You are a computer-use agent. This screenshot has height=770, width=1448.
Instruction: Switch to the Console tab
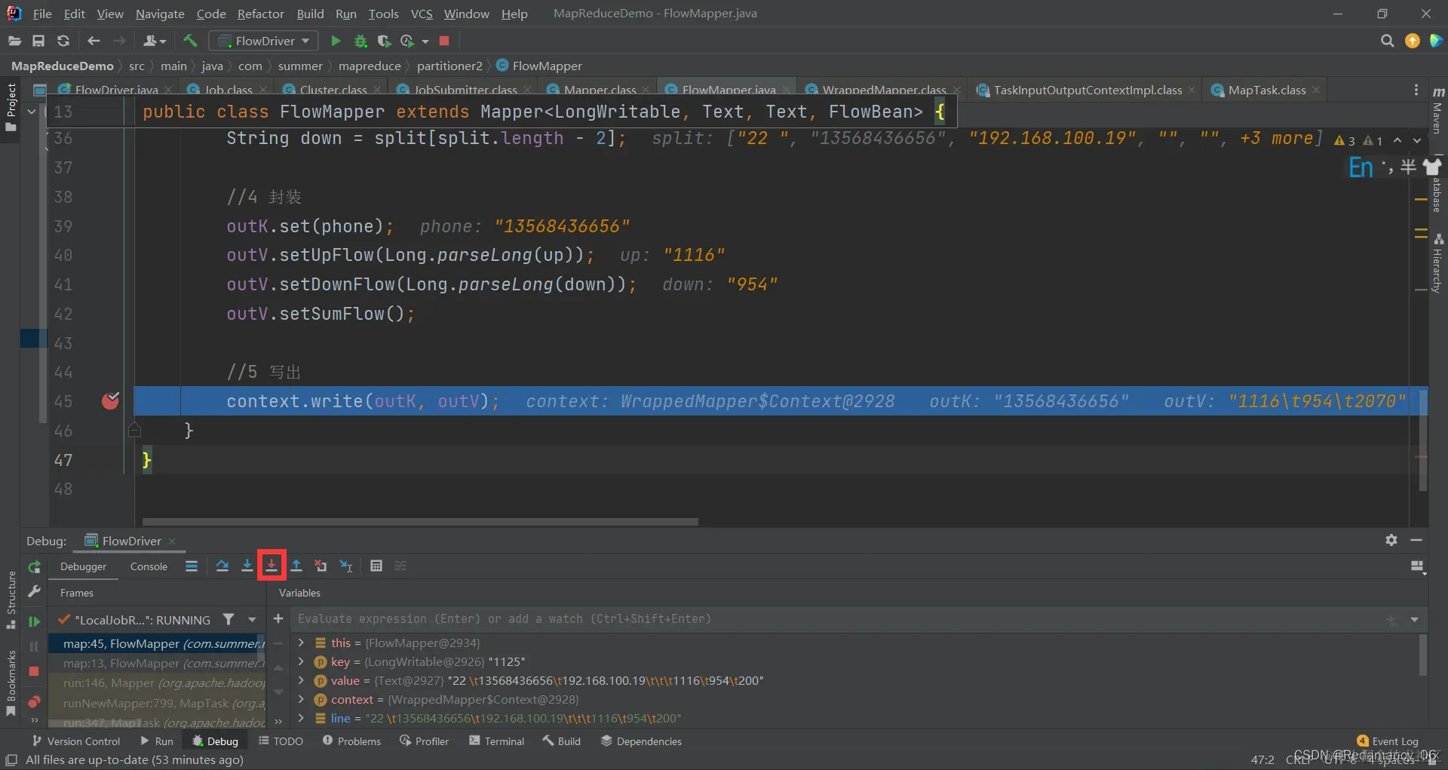(x=149, y=566)
